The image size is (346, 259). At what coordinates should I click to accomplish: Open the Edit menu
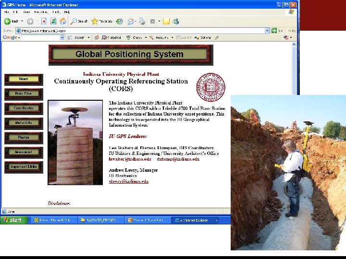coord(15,12)
